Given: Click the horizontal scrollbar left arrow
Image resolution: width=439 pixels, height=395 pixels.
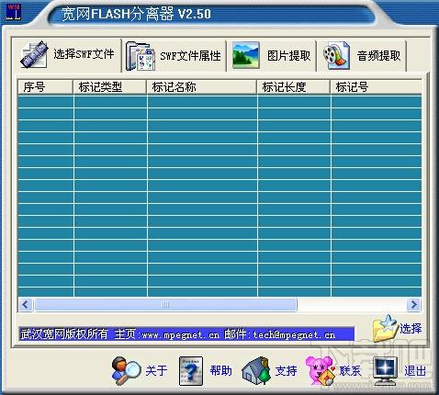Looking at the screenshot, I should click(26, 305).
